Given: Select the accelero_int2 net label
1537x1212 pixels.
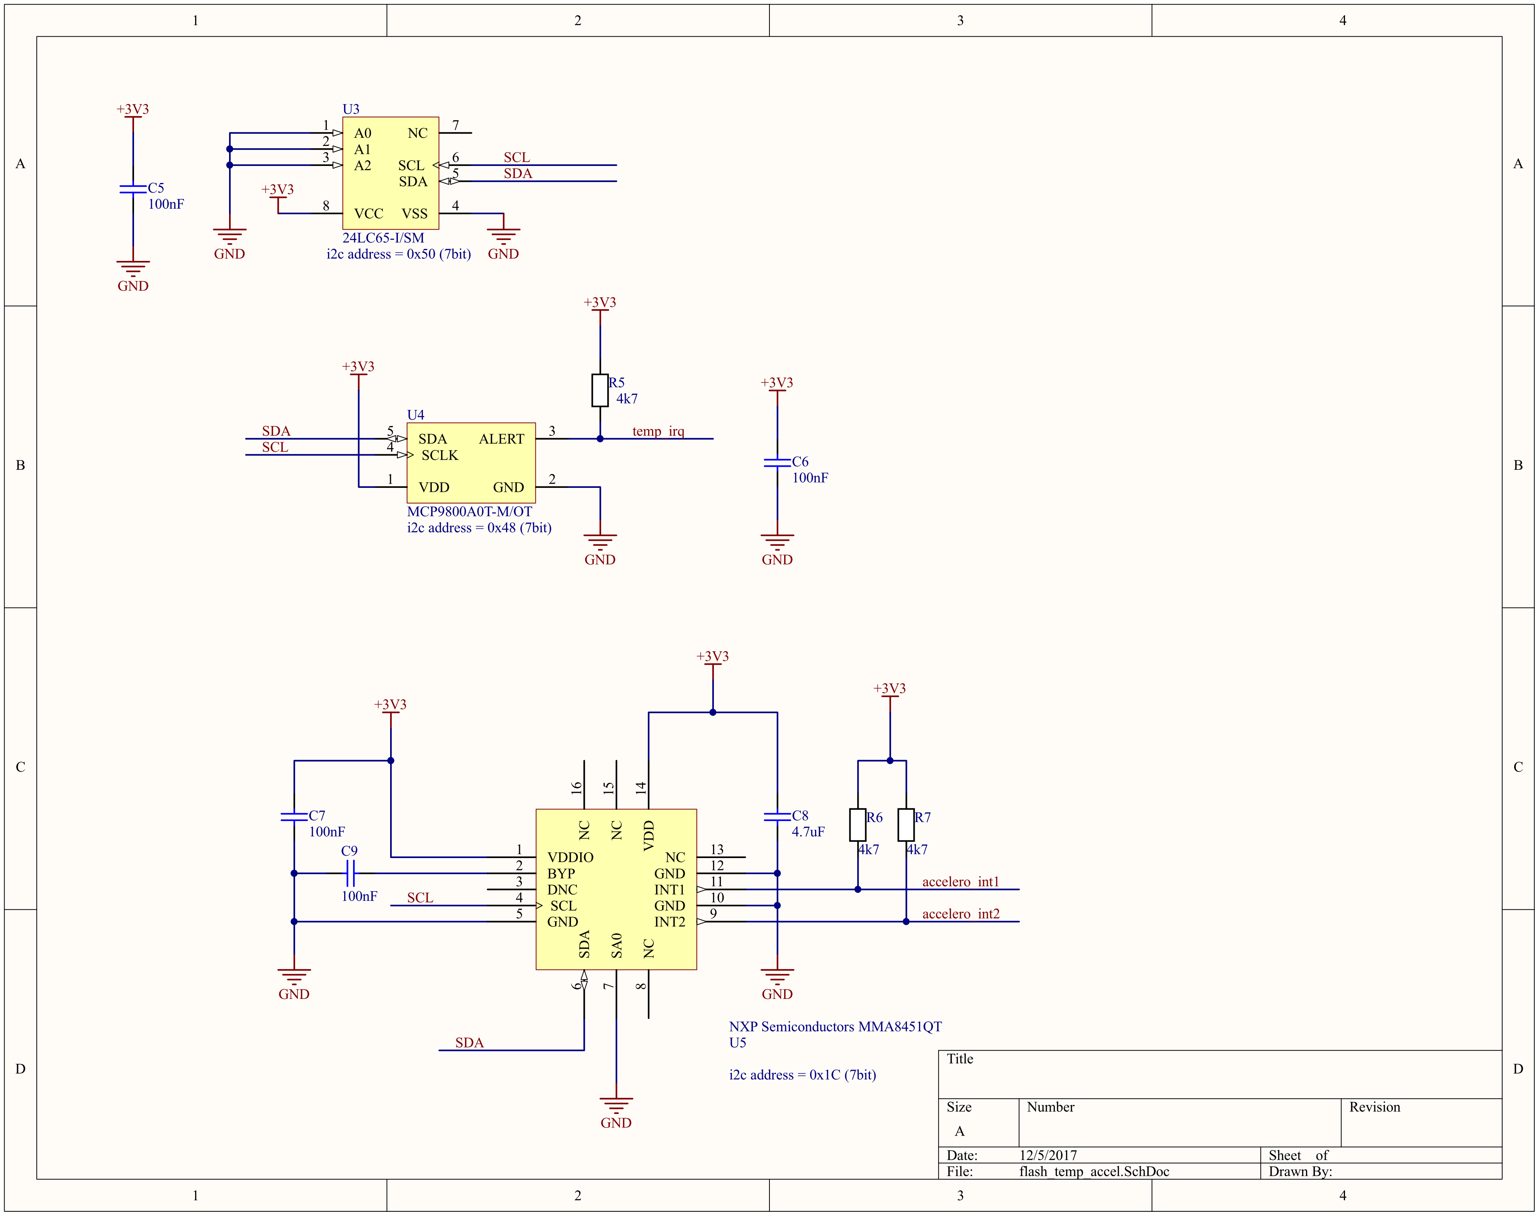Looking at the screenshot, I should [x=961, y=914].
